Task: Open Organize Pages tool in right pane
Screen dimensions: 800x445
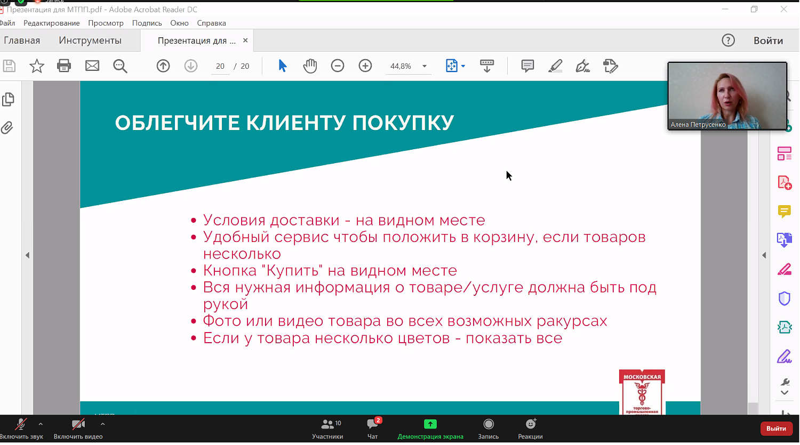Action: (785, 153)
